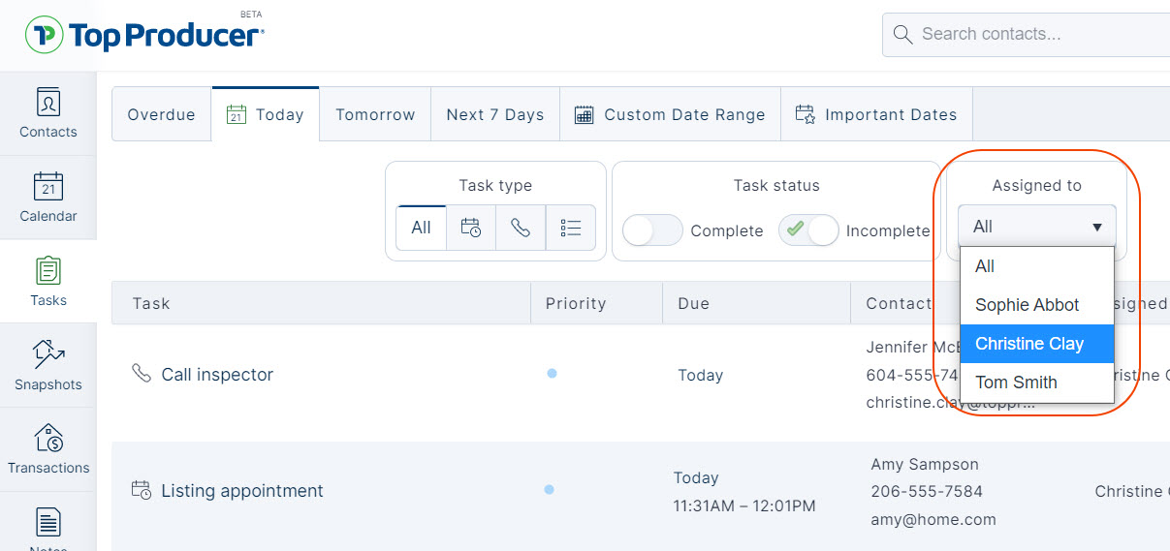Choose Christine Clay from the dropdown list
This screenshot has height=551, width=1170.
[1036, 344]
